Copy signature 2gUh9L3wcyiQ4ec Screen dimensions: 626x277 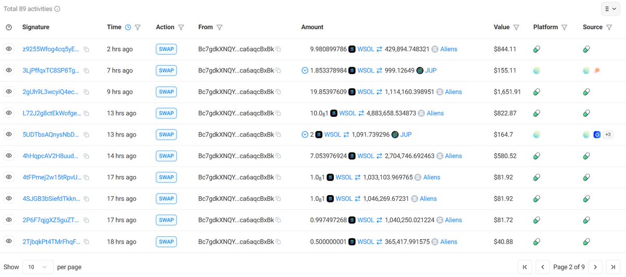(87, 92)
